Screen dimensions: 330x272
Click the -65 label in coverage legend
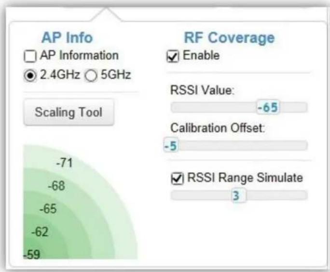pyautogui.click(x=48, y=209)
